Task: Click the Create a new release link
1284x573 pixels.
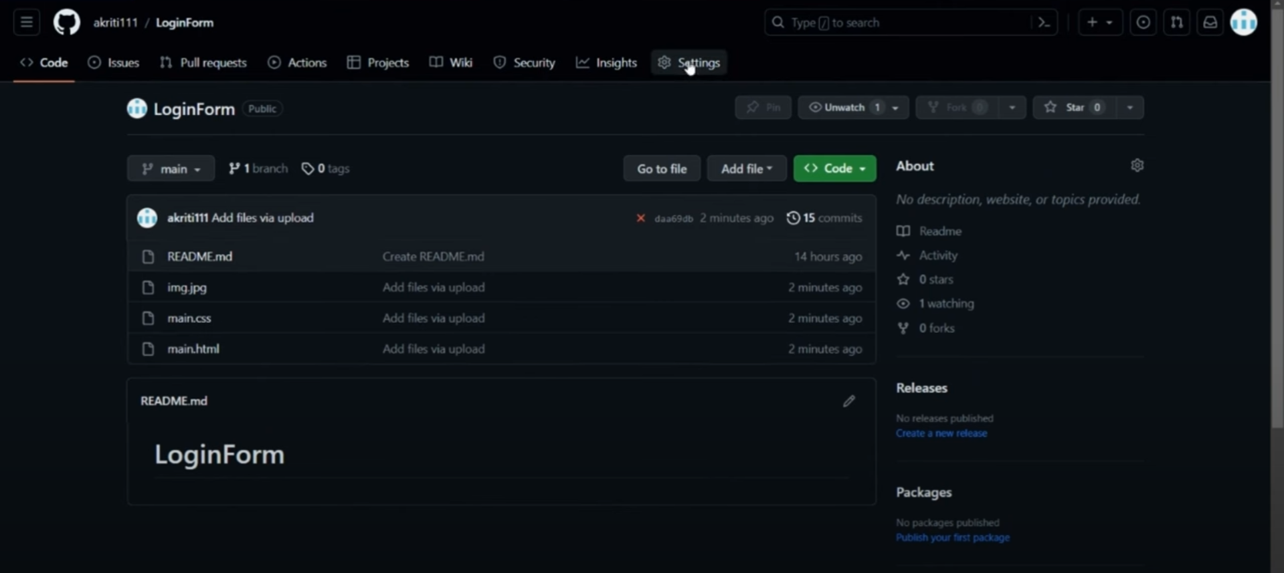Action: [941, 433]
